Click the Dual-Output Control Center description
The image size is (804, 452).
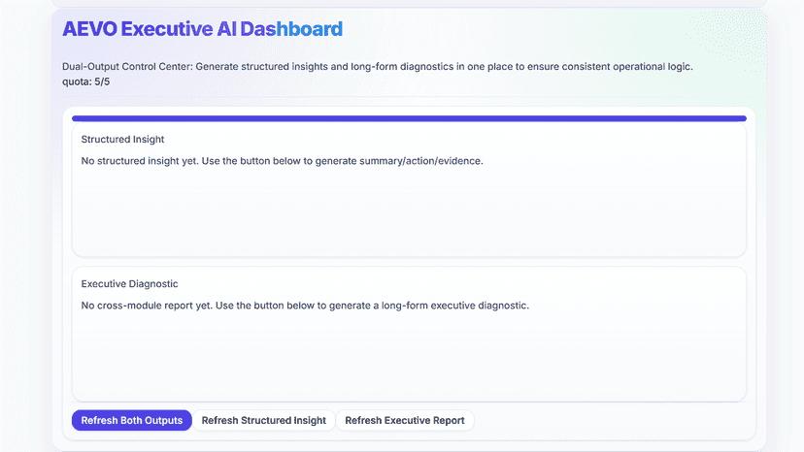[378, 67]
